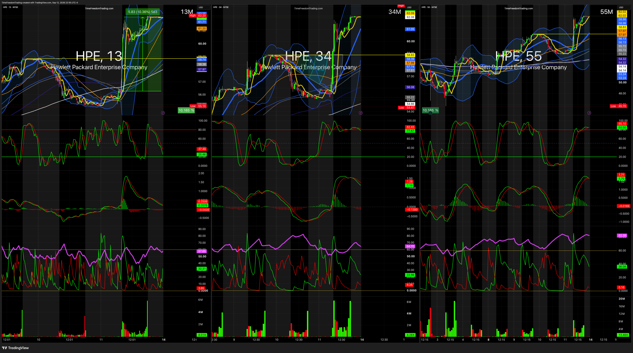The height and width of the screenshot is (353, 633).
Task: Open the USD currency dropdown on 55M chart
Action: pos(621,7)
